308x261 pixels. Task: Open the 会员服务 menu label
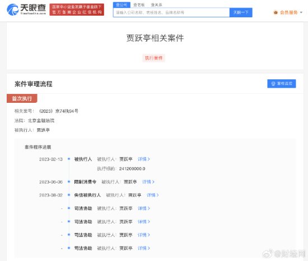click(288, 12)
